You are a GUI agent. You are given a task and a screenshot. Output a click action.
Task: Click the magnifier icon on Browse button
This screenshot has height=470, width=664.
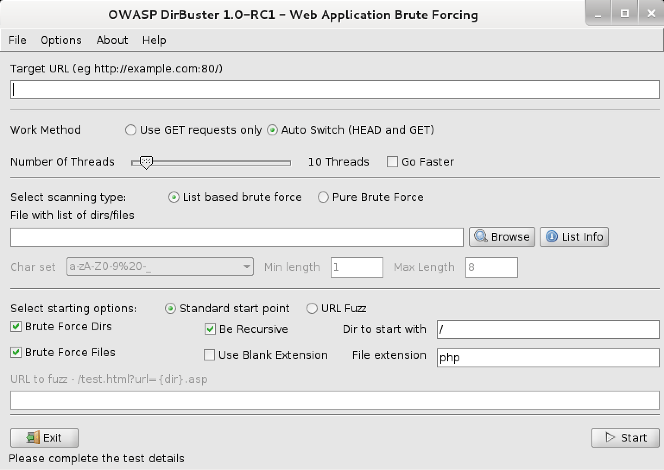tap(481, 236)
